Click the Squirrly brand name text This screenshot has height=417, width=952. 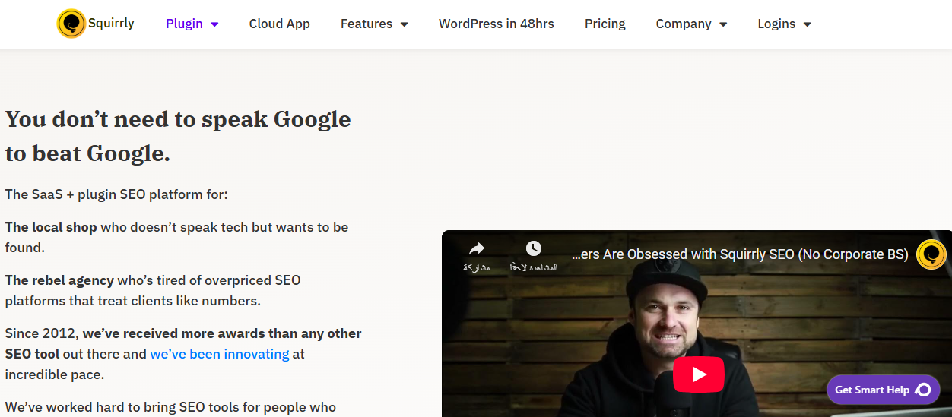tap(111, 23)
